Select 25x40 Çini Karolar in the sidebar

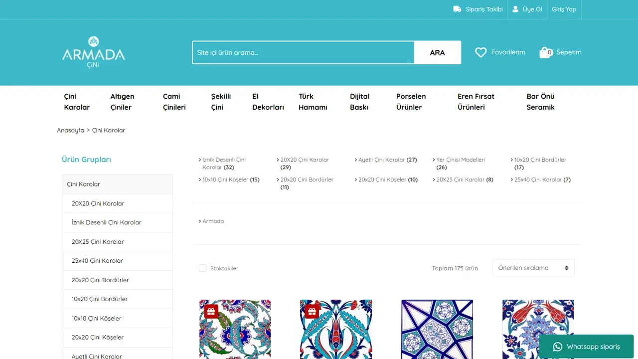tap(117, 261)
